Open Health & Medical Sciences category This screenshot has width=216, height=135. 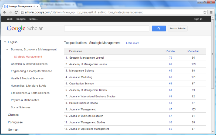[x=27, y=79]
